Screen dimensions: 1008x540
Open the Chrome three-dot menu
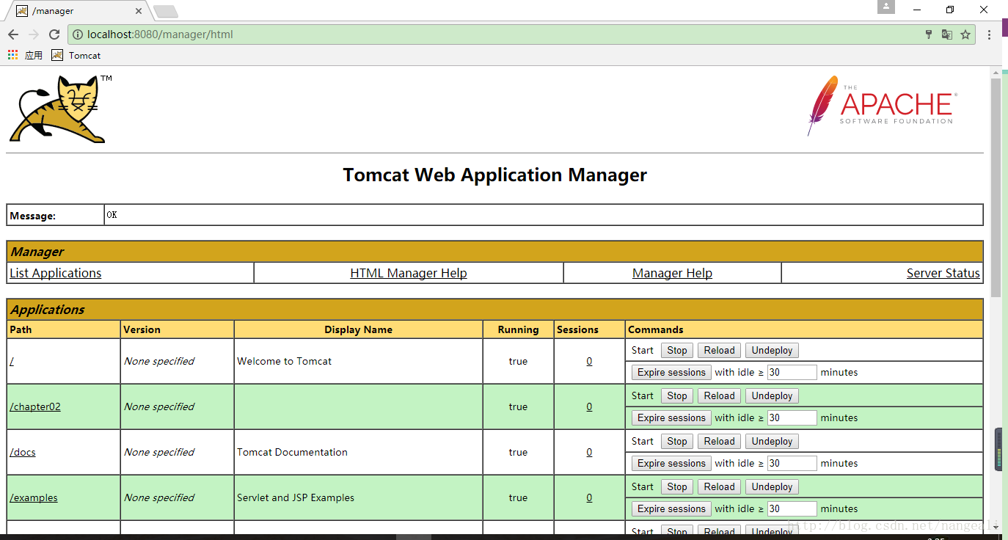(989, 34)
